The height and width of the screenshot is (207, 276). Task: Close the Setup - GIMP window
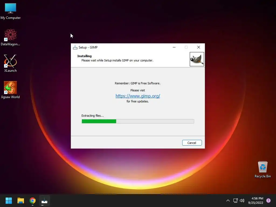point(199,47)
